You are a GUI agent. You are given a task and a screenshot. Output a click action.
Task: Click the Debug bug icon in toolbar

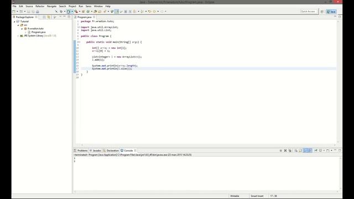point(61,12)
